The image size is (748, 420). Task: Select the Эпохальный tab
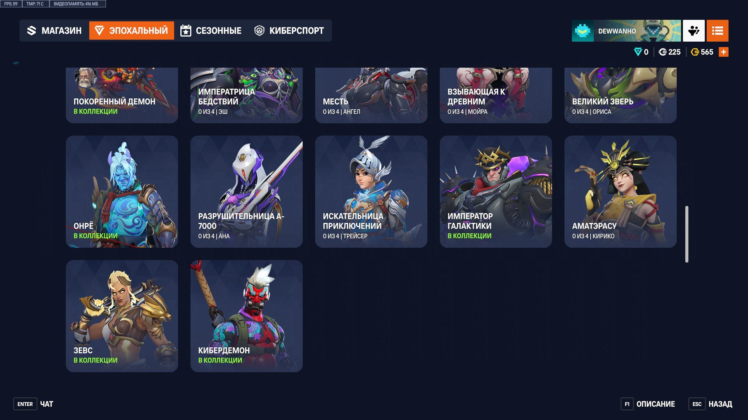132,31
